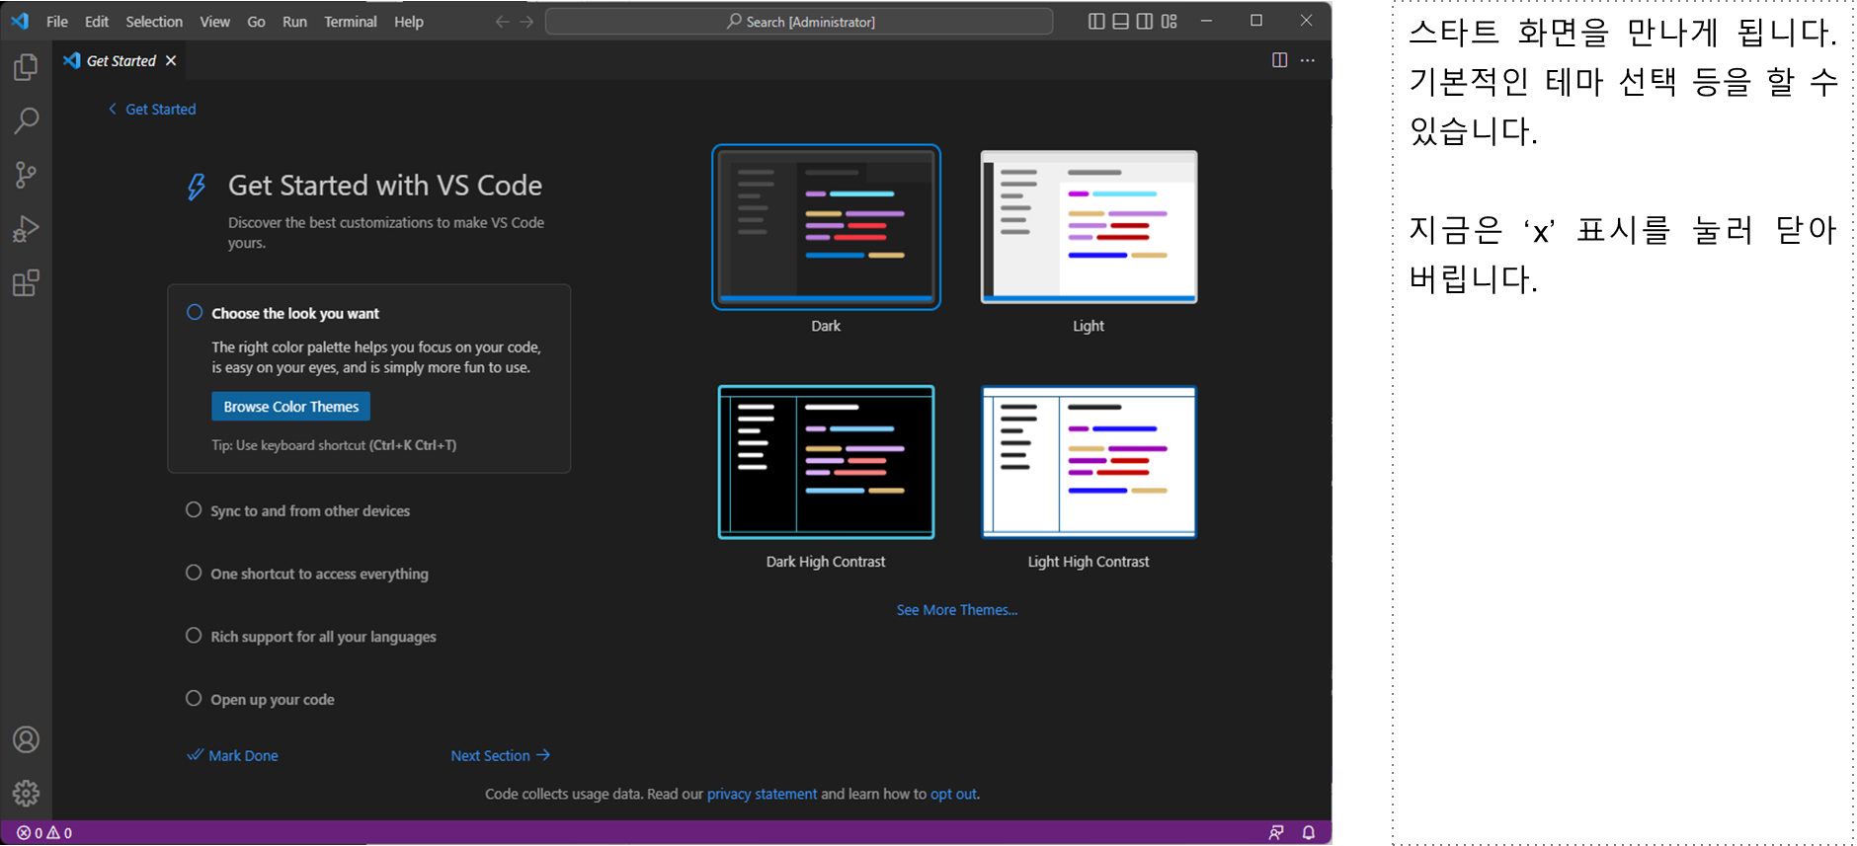Choose the Dark theme thumbnail

[x=827, y=228]
